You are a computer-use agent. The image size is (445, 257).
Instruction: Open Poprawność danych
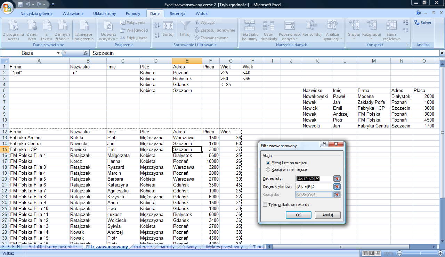point(290,31)
